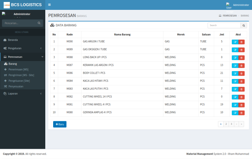Viewport: 252px width, 159px height.
Task: Edit the LONG BACK UP item
Action: (235, 57)
